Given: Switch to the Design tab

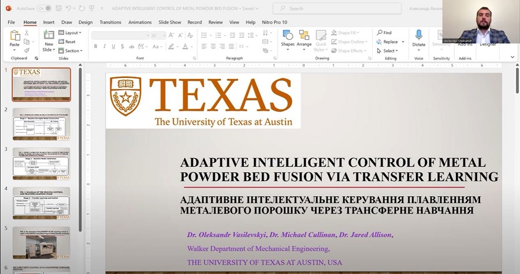Looking at the screenshot, I should click(x=86, y=22).
